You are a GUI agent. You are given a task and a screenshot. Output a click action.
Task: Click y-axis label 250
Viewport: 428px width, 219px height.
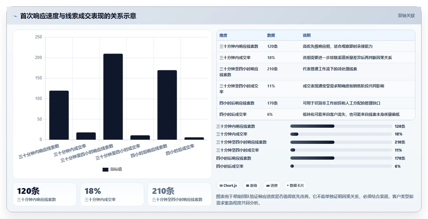pyautogui.click(x=38, y=37)
